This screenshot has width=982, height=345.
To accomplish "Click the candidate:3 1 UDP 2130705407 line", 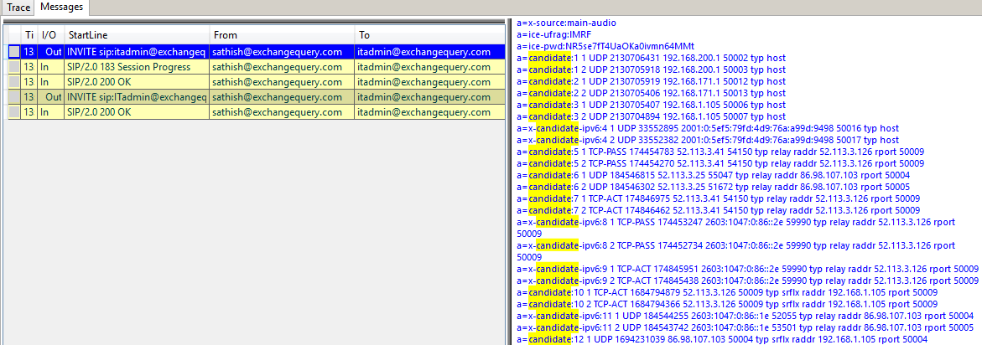I will 652,105.
